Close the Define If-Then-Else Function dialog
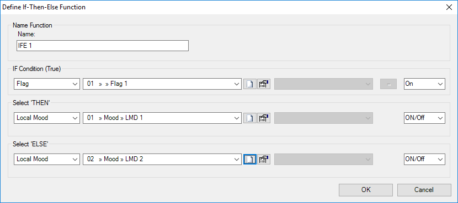Image resolution: width=458 pixels, height=203 pixels. pyautogui.click(x=449, y=7)
